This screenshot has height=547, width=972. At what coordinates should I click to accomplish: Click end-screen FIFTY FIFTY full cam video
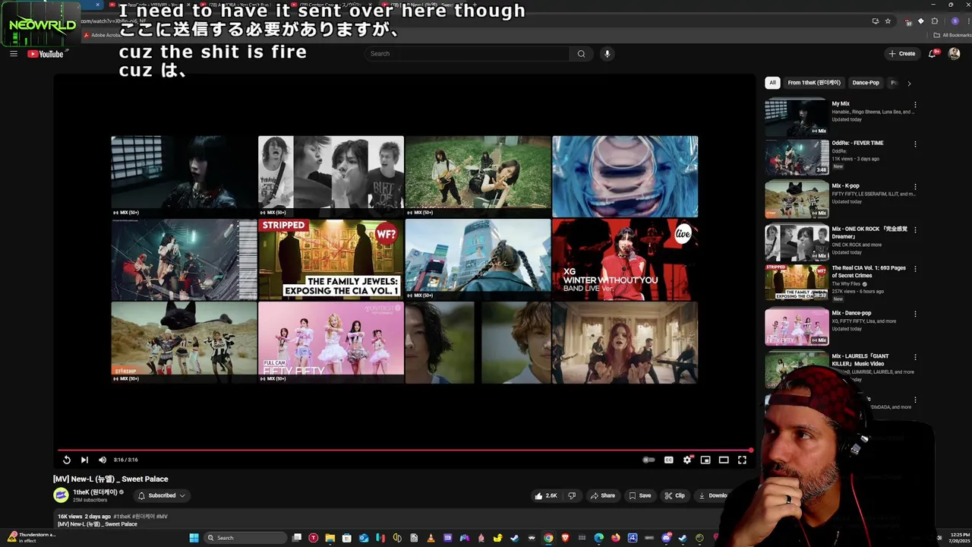click(x=331, y=343)
